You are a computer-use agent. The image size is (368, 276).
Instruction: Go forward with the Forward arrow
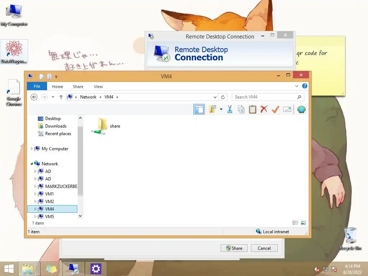click(44, 97)
